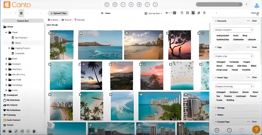
Task: Open the vertical dots menu beside search
Action: (246, 4)
